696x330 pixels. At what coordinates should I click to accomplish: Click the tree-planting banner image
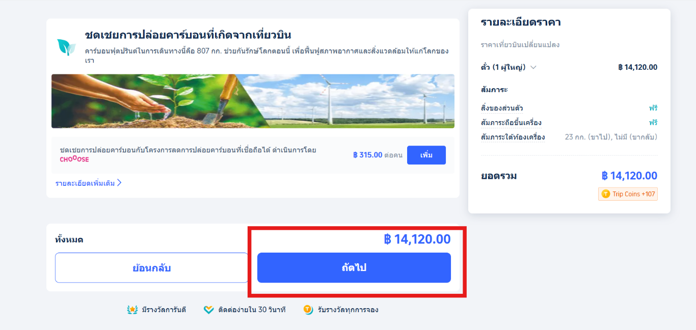click(x=253, y=101)
